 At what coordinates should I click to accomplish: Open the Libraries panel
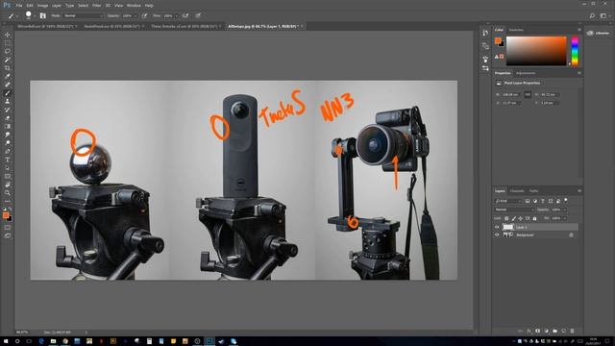599,34
